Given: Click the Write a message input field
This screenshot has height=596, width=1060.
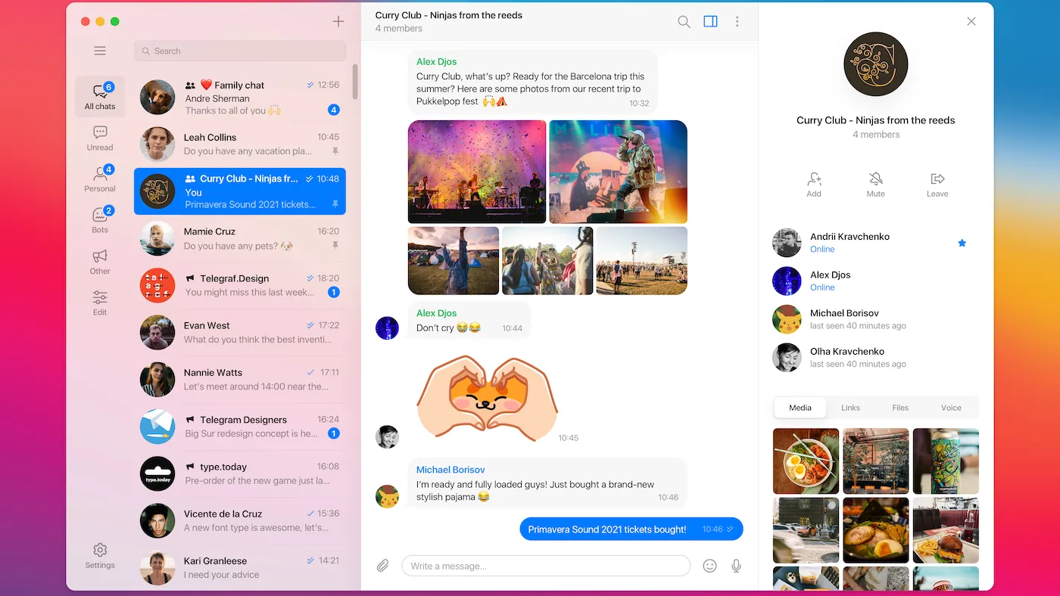Looking at the screenshot, I should [545, 565].
